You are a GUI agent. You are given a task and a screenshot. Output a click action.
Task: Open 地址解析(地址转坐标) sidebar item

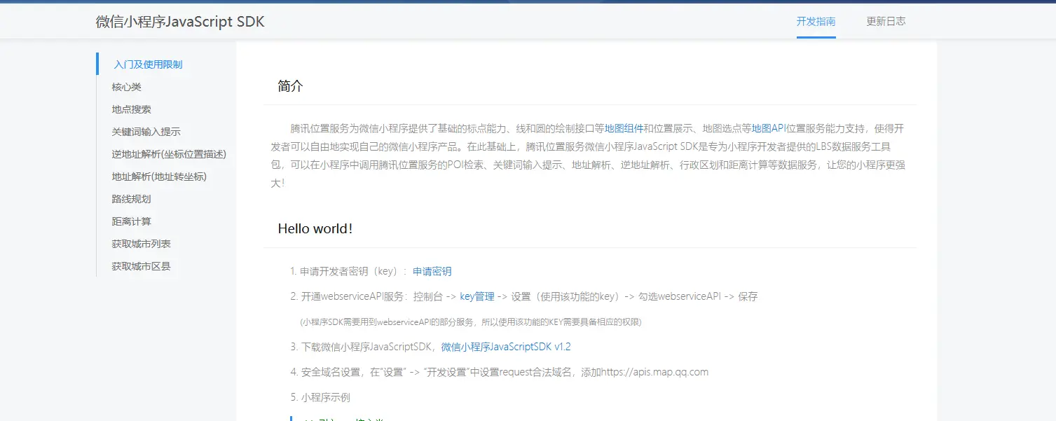(159, 177)
